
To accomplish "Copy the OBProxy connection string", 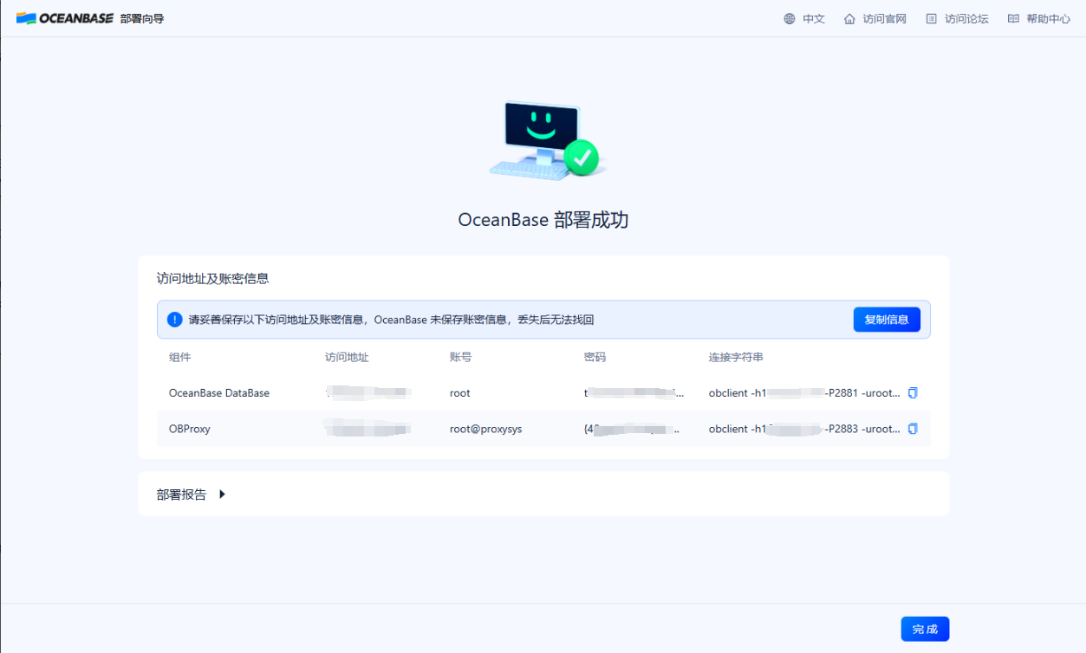I will coord(911,429).
